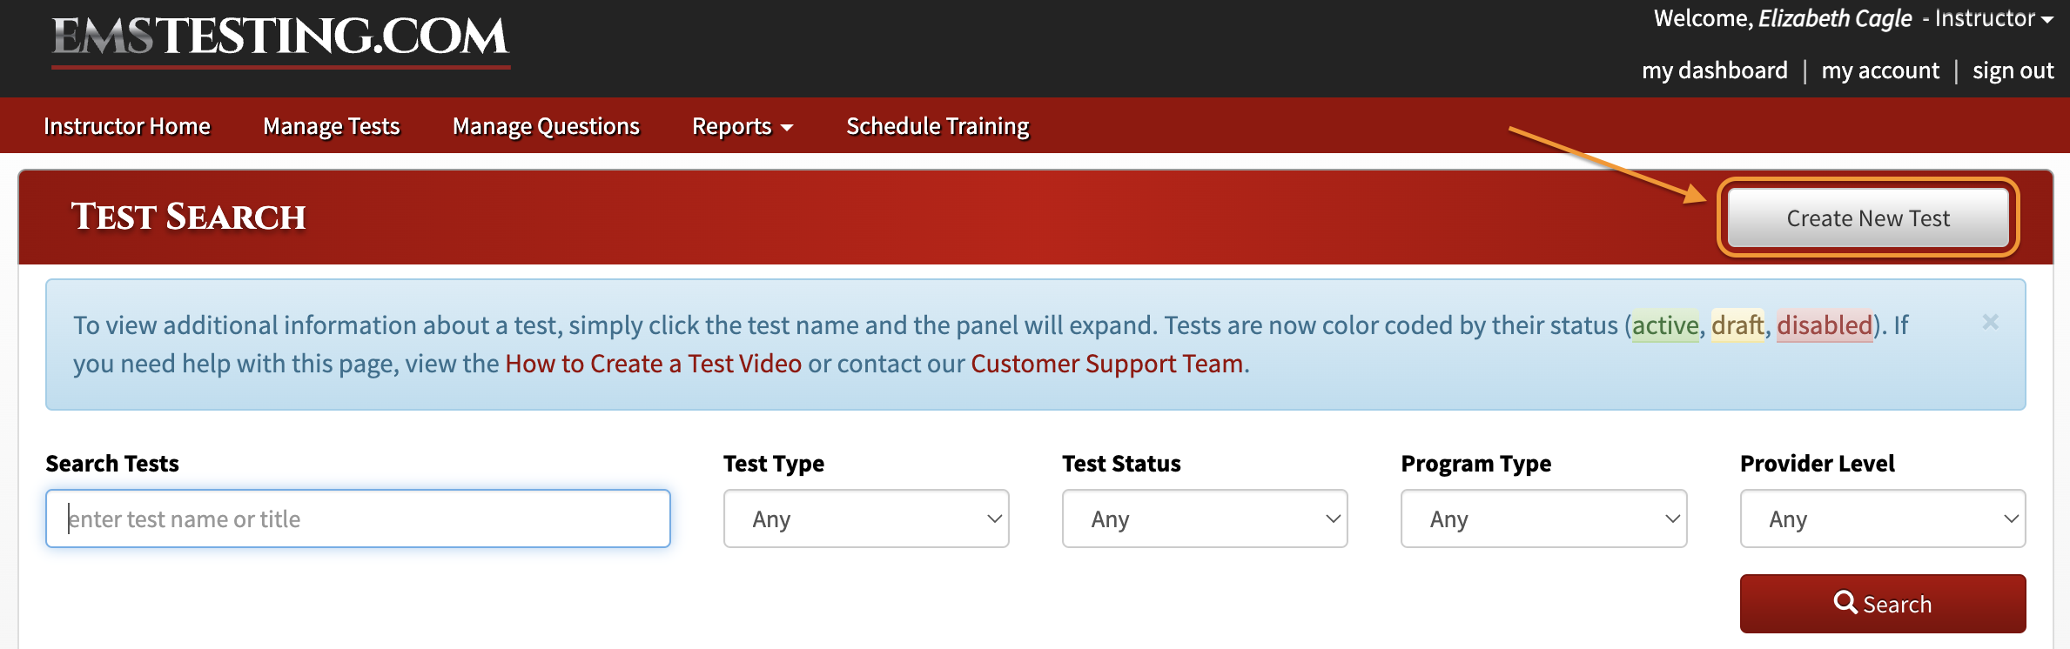Open the my account link
Screen dimensions: 2070x649
pyautogui.click(x=1880, y=70)
